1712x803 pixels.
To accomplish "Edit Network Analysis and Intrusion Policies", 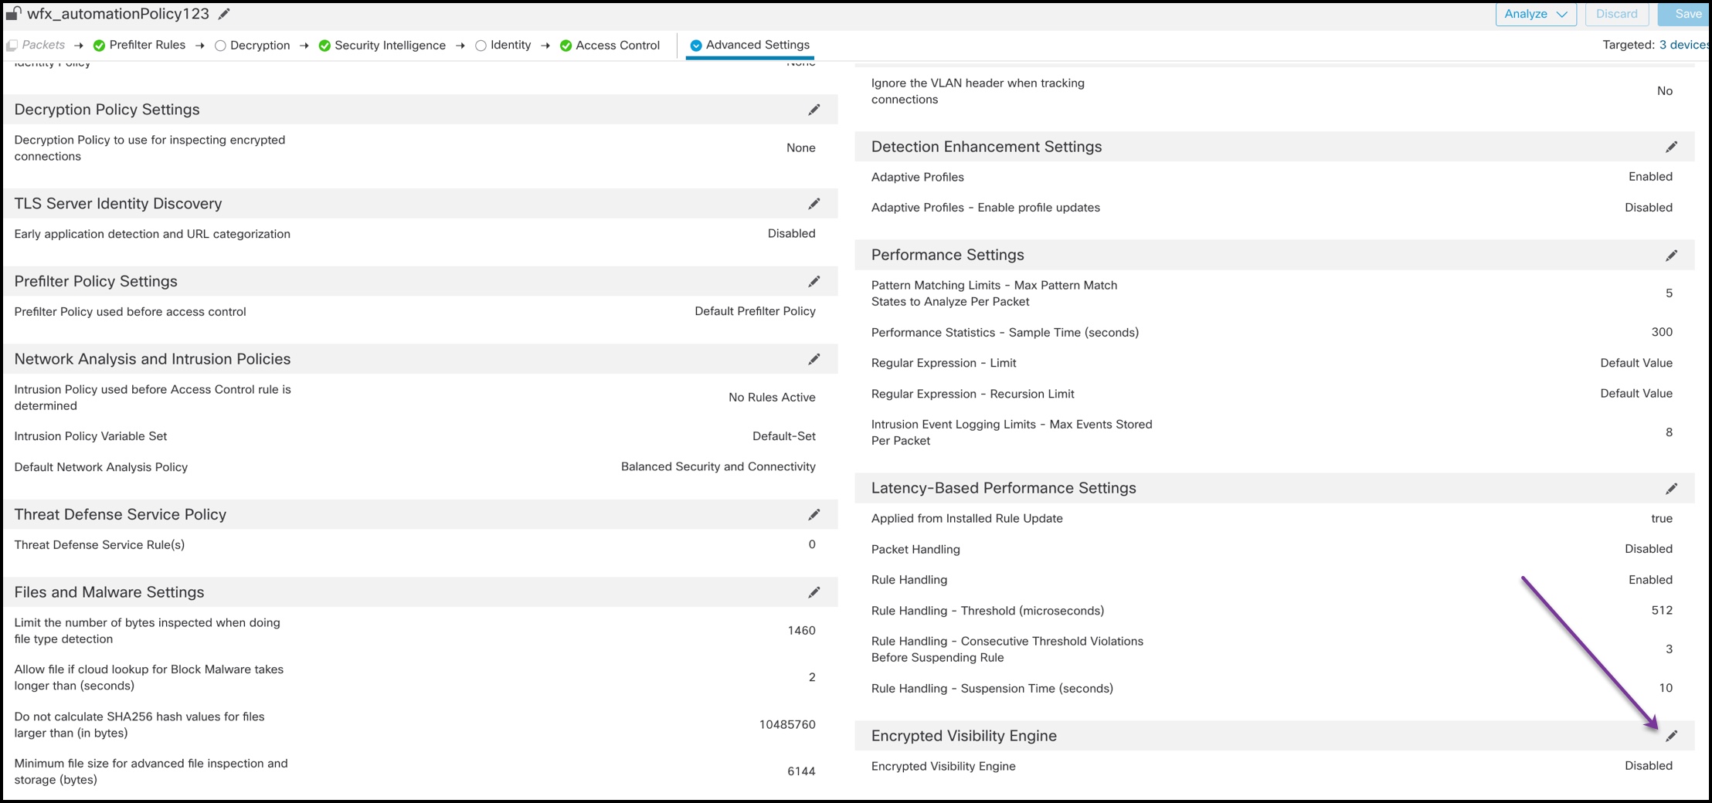I will click(814, 360).
